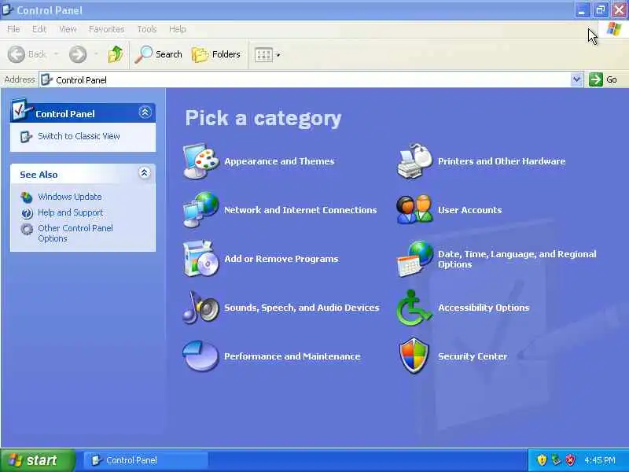This screenshot has height=472, width=629.
Task: Open the Network and Internet Connections globe icon
Action: coord(201,210)
